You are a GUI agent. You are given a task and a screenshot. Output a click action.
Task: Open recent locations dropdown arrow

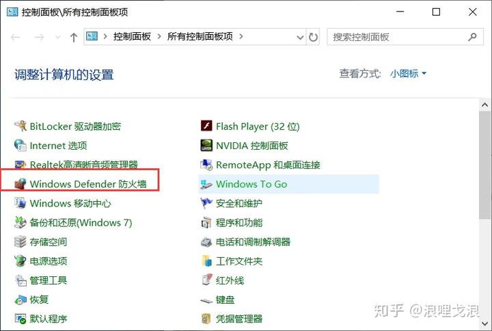coord(57,38)
